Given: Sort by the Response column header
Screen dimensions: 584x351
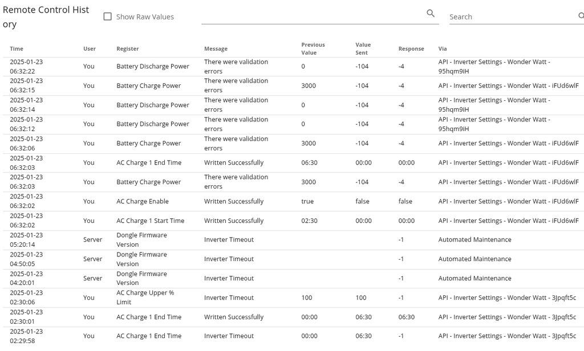Looking at the screenshot, I should [411, 49].
